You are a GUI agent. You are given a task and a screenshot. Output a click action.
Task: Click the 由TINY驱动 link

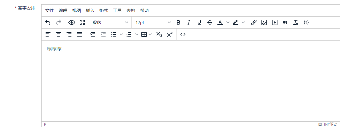click(x=328, y=124)
